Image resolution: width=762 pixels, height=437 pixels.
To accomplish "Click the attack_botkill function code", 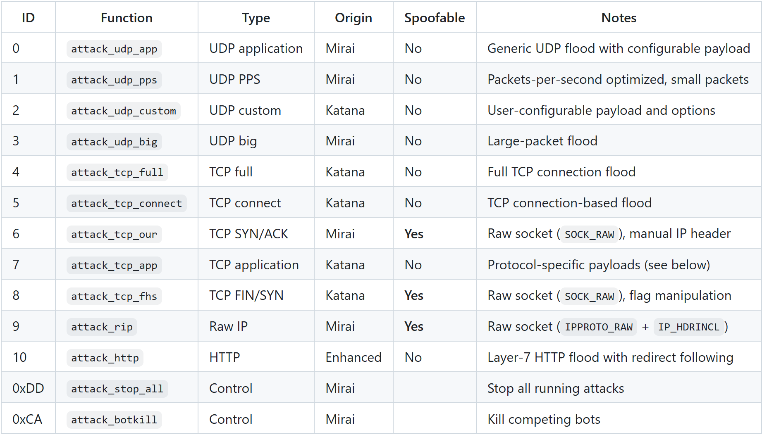I will pos(114,420).
